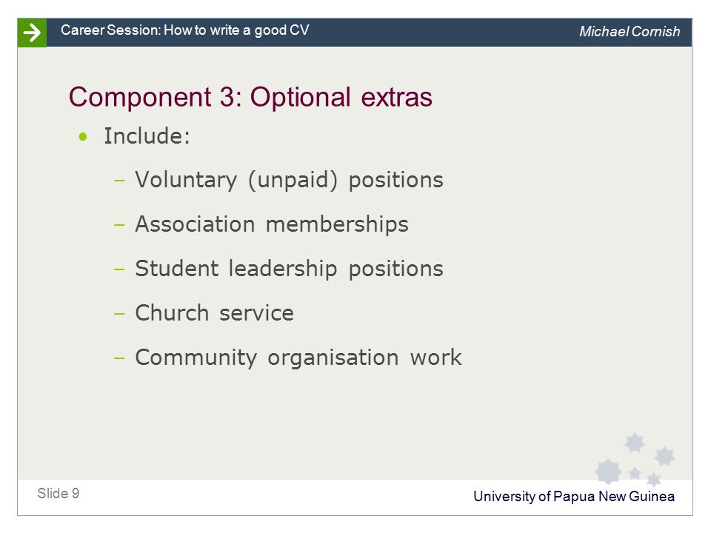Click the green arrow icon in header
Image resolution: width=711 pixels, height=533 pixels.
[x=32, y=33]
